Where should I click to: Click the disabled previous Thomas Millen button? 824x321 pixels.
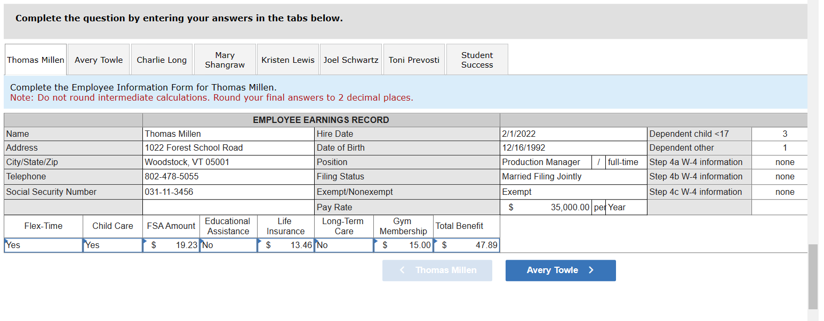437,270
